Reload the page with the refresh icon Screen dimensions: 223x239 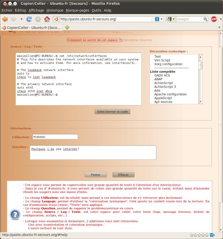point(29,19)
